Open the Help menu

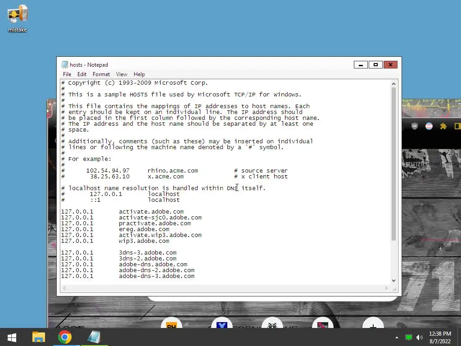click(x=139, y=74)
